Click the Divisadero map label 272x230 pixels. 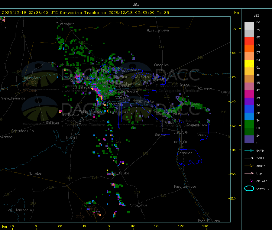65,24
